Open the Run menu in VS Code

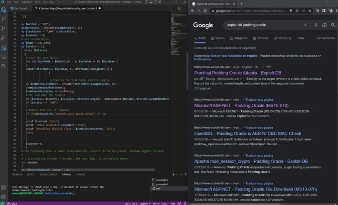click(x=52, y=2)
